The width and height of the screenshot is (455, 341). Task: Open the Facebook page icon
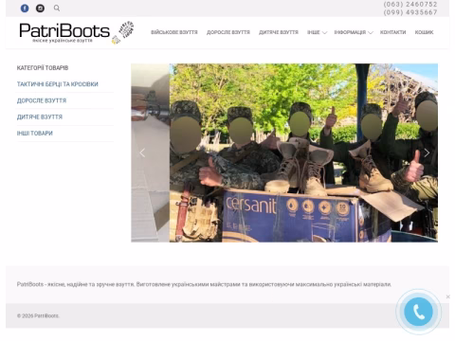pos(25,9)
